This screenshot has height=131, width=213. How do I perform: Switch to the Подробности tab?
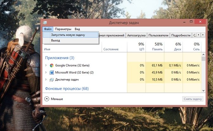(181, 35)
